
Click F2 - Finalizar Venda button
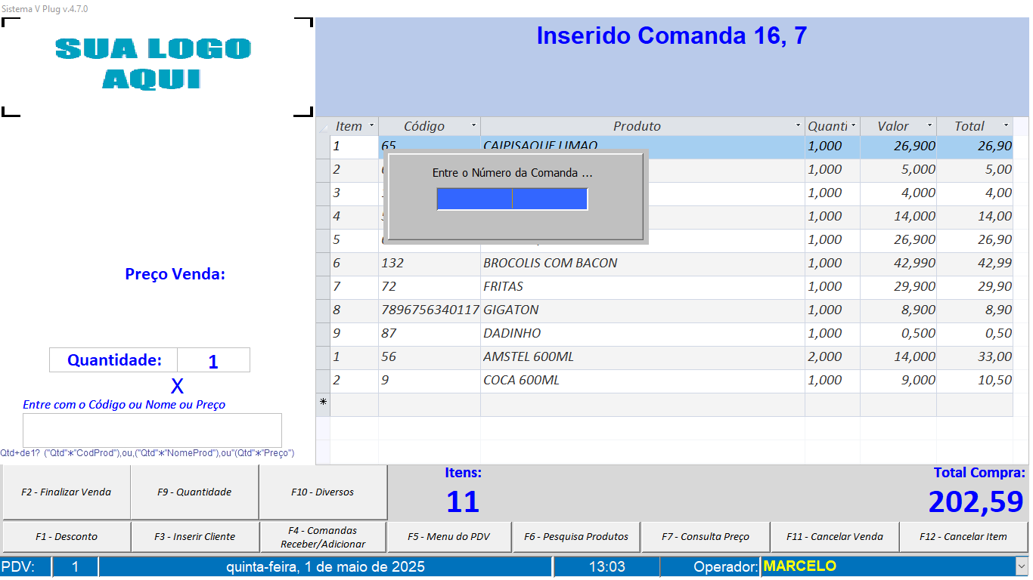(x=67, y=492)
